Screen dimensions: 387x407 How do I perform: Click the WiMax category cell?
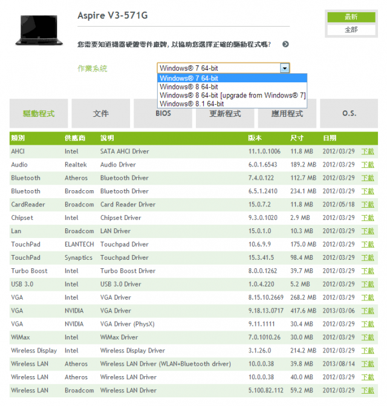(21, 337)
